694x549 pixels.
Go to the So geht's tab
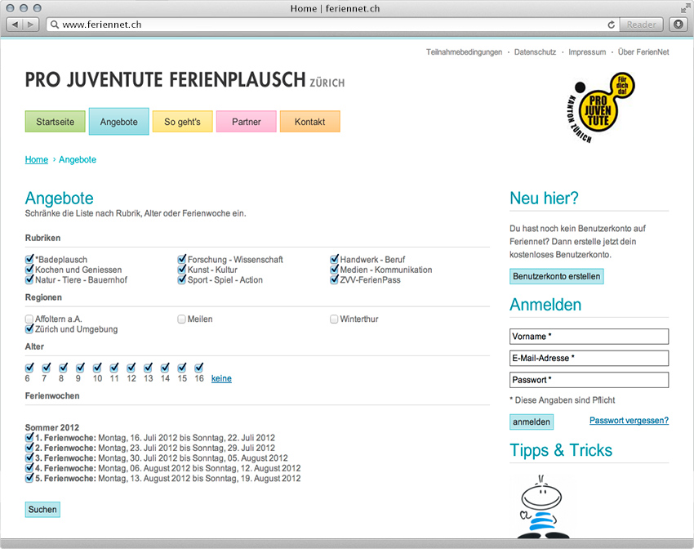(182, 122)
